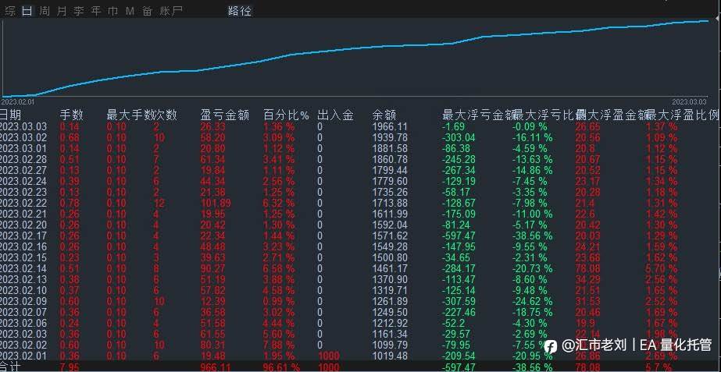Open the 币 currency tab

(112, 11)
